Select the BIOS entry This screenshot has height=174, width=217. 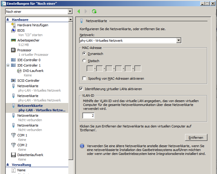(x=21, y=30)
